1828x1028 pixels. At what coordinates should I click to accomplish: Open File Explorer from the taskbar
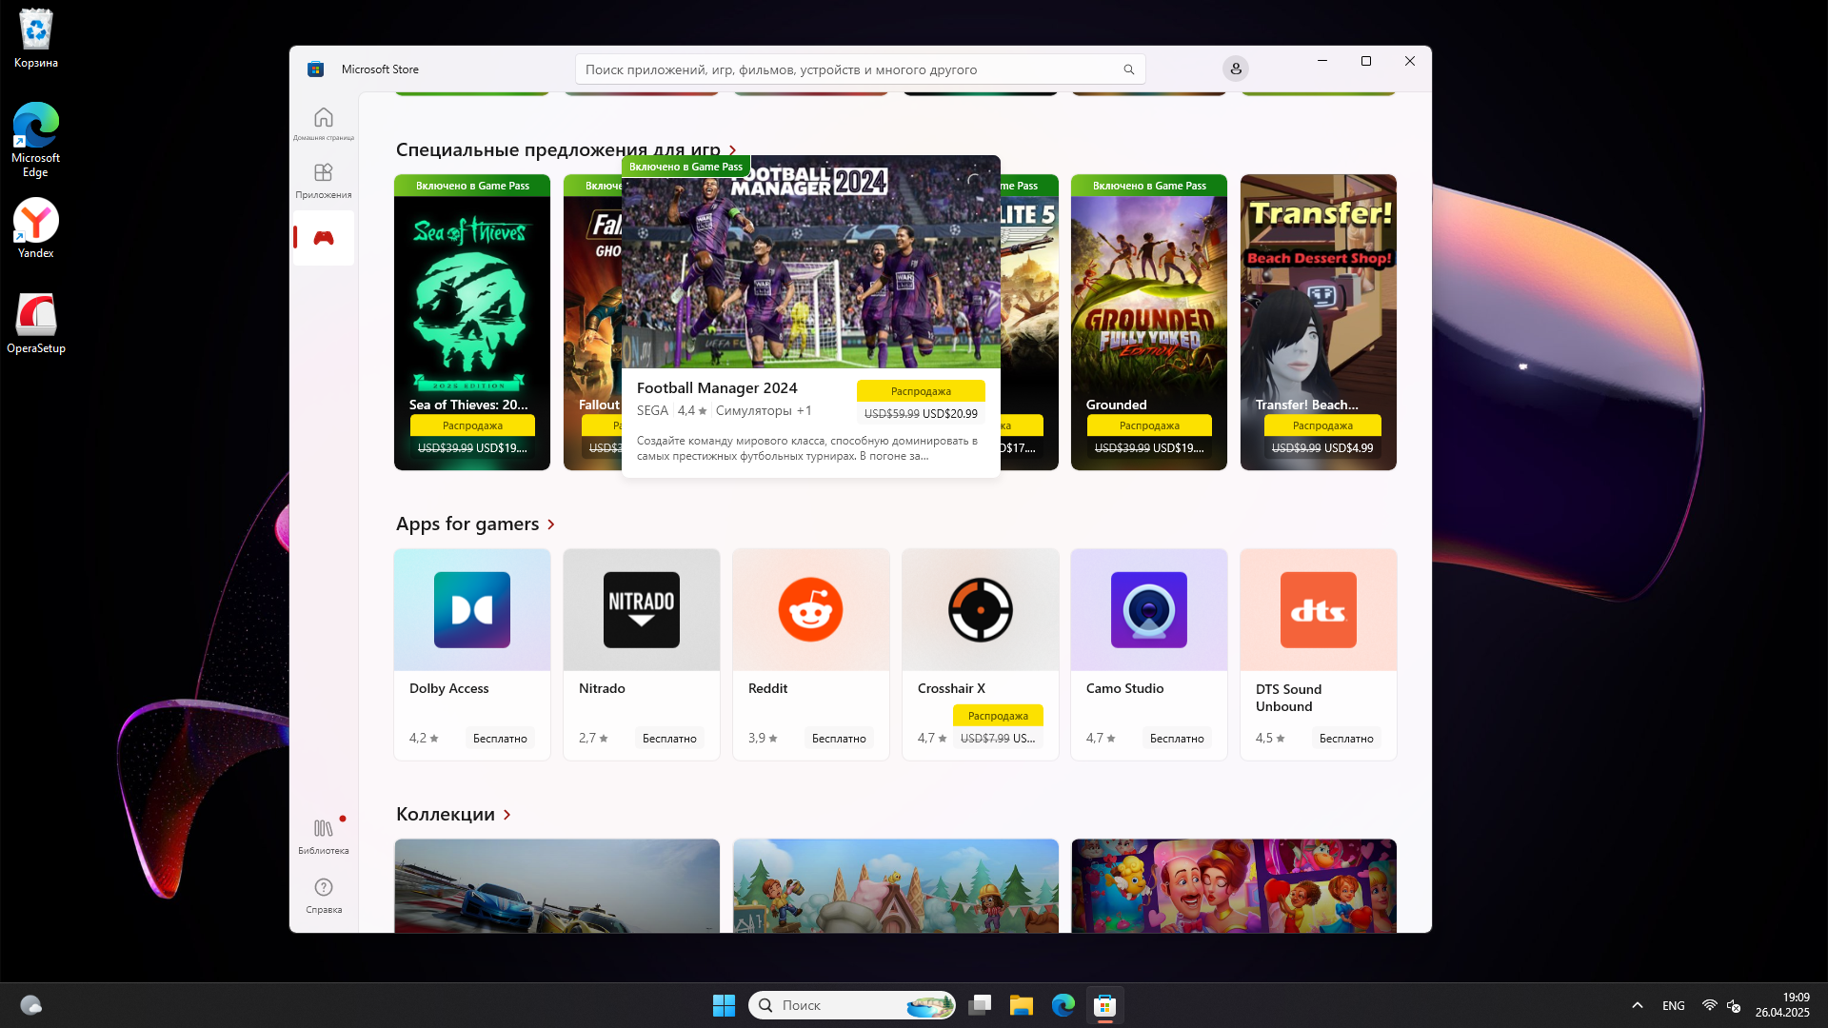tap(1022, 1005)
